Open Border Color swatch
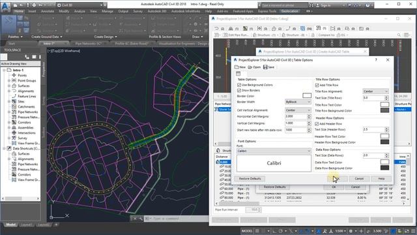The image size is (417, 235). [x=307, y=95]
